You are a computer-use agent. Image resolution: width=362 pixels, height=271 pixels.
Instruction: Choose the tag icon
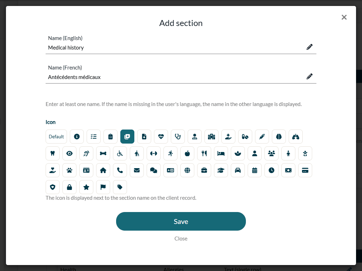click(x=120, y=187)
